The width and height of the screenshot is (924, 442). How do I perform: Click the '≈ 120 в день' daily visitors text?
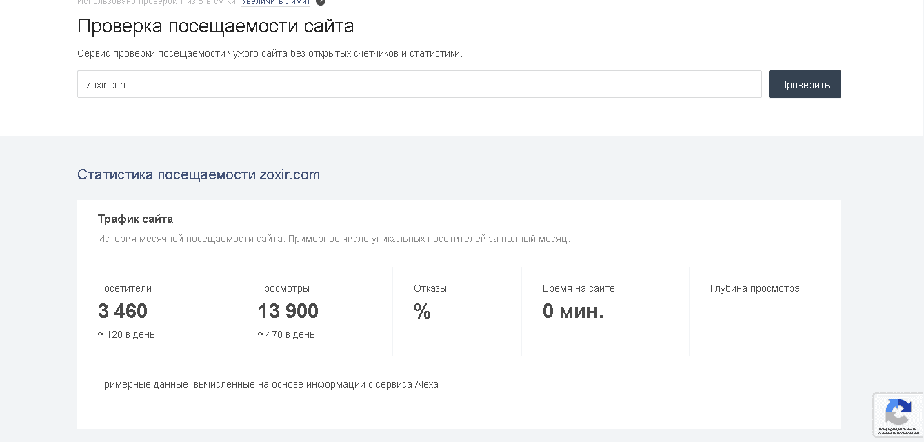[126, 334]
